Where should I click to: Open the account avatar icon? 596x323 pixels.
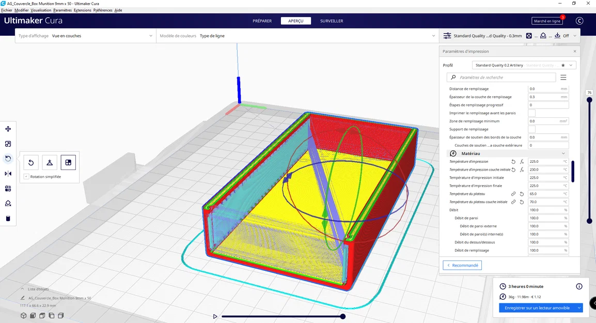click(x=579, y=21)
